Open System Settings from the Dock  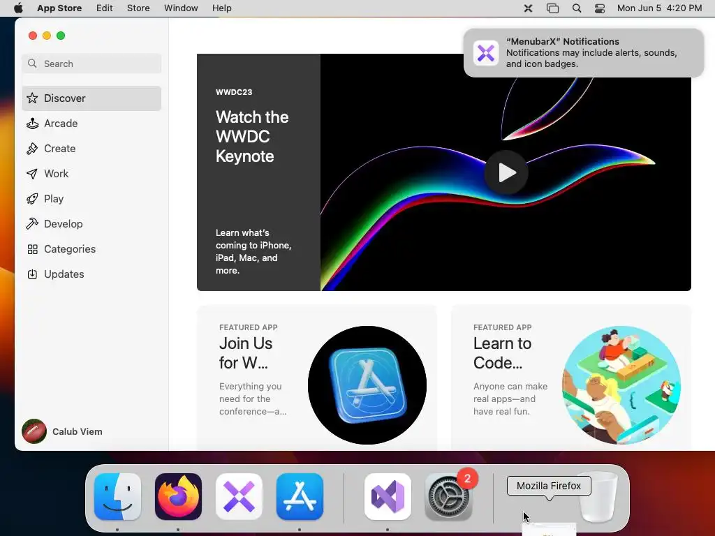pyautogui.click(x=448, y=496)
